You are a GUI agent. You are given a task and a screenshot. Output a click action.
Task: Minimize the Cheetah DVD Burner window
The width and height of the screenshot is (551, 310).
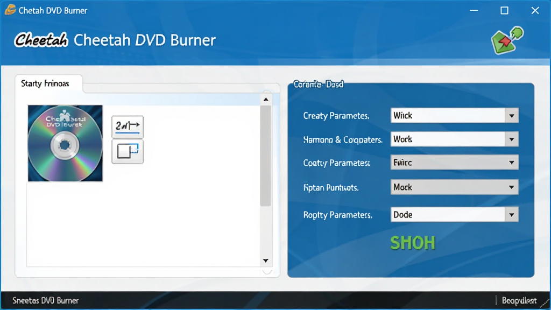pos(474,11)
